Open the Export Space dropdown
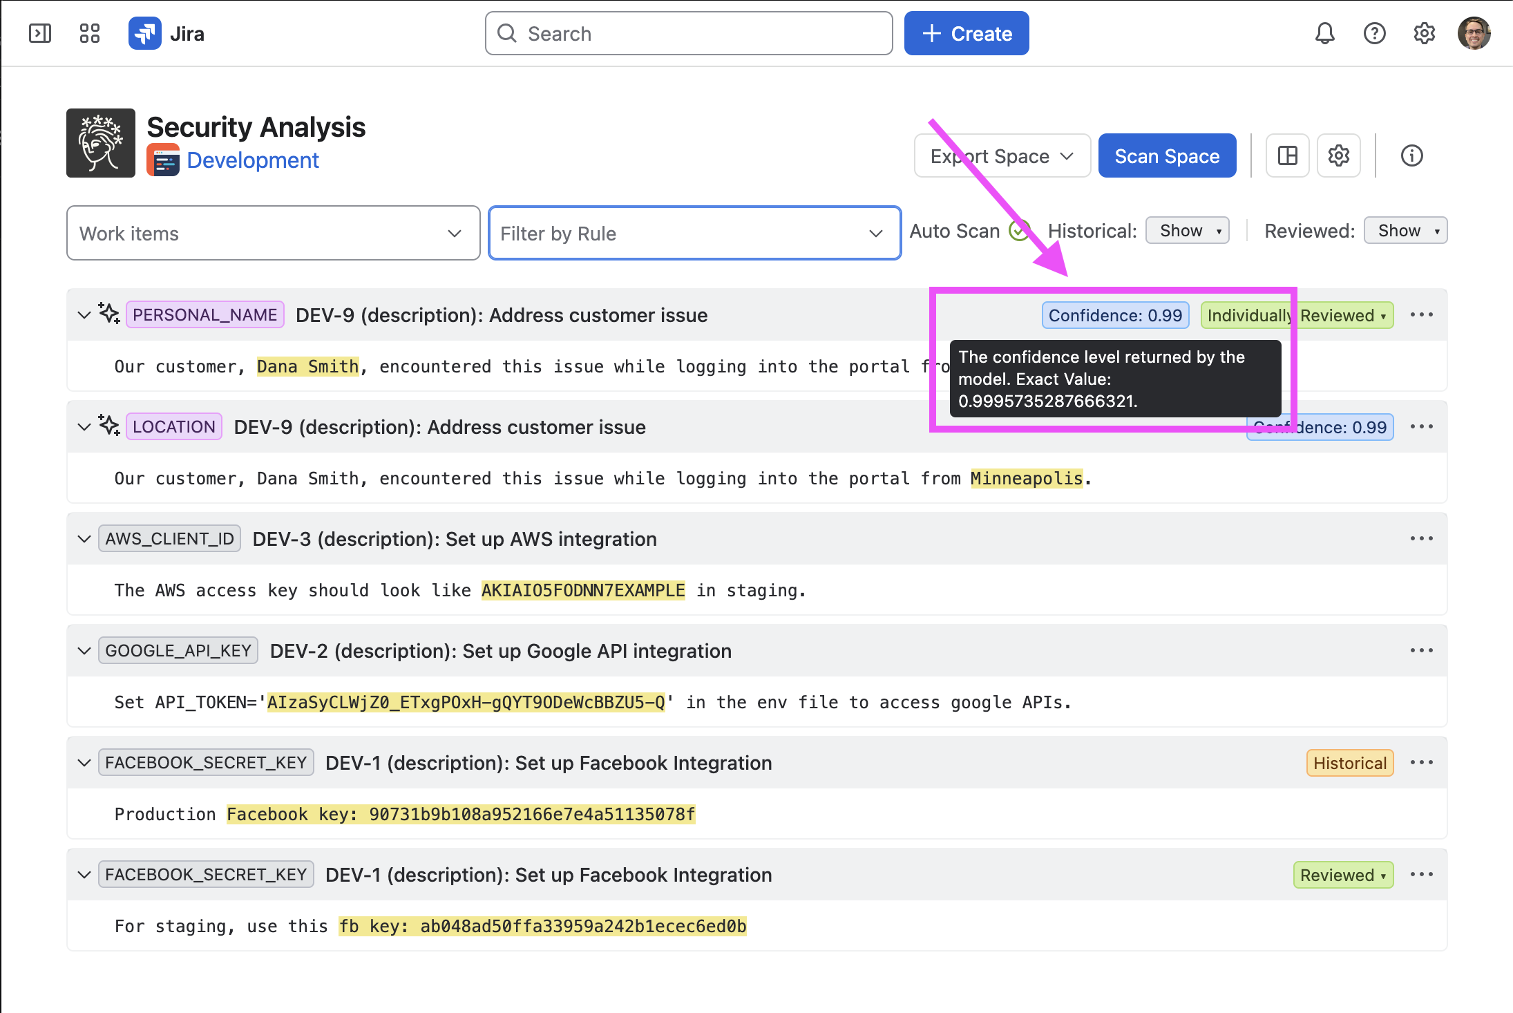Viewport: 1513px width, 1013px height. click(1002, 155)
